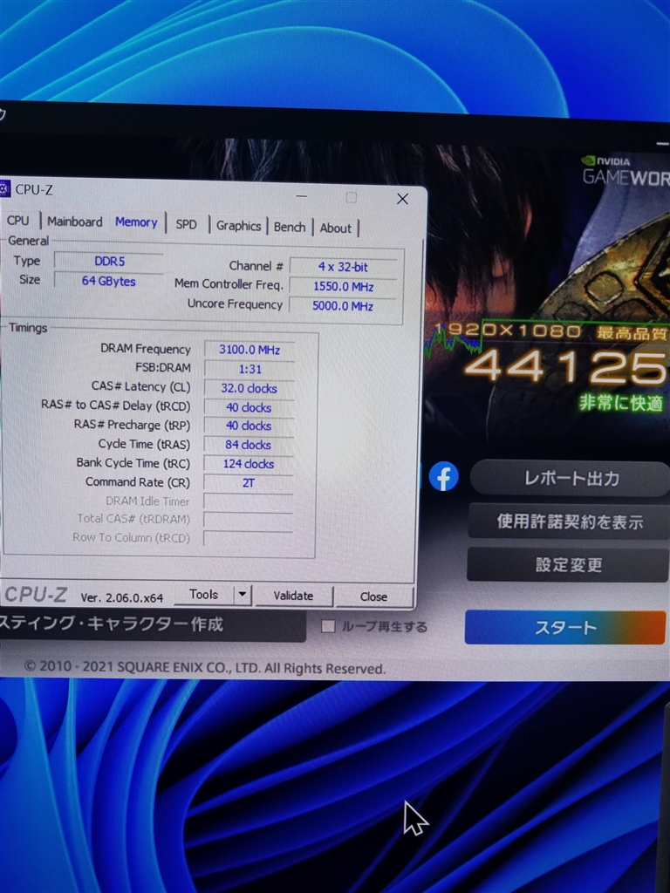Minimize the CPU-Z window

[301, 196]
